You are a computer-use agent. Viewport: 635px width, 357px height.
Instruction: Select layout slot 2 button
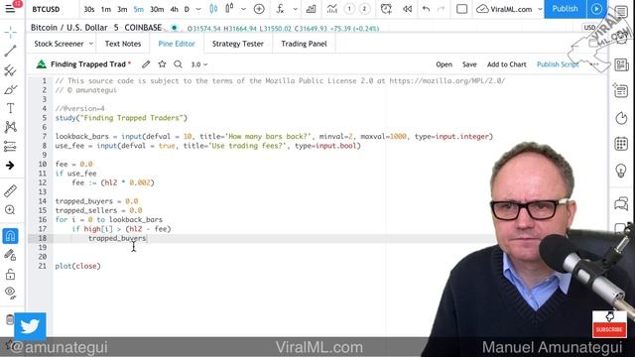pos(364,9)
